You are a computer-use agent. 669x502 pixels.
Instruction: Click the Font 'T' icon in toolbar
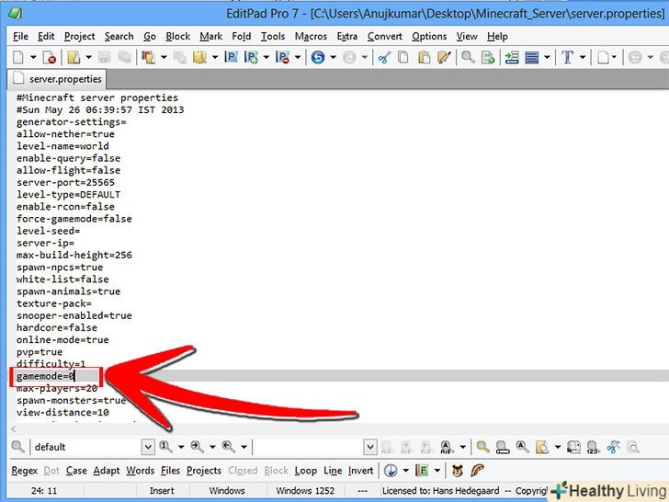567,57
